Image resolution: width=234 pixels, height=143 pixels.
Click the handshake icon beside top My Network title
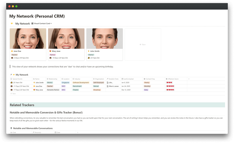(x=12, y=23)
